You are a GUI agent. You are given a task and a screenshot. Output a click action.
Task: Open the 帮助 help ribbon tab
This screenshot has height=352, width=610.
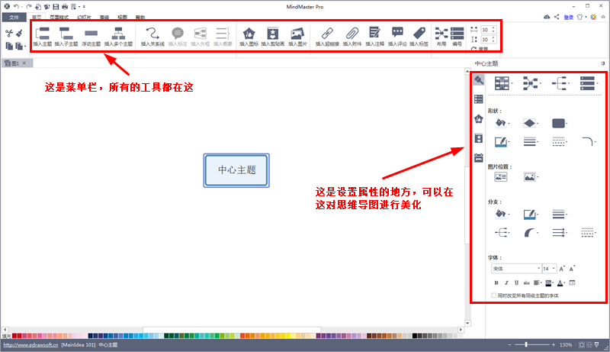coord(140,17)
